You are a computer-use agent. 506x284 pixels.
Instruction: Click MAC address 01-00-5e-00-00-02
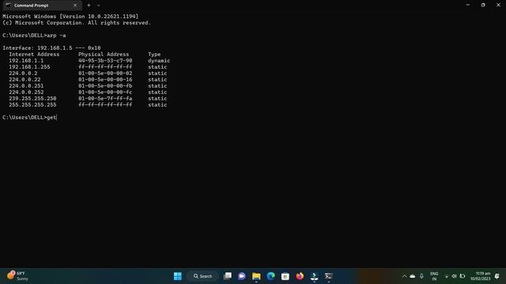[105, 73]
